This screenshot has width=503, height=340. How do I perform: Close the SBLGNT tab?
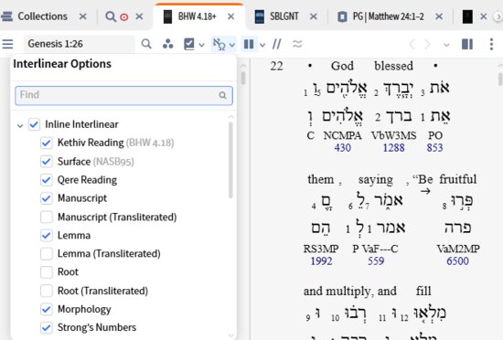coord(314,16)
